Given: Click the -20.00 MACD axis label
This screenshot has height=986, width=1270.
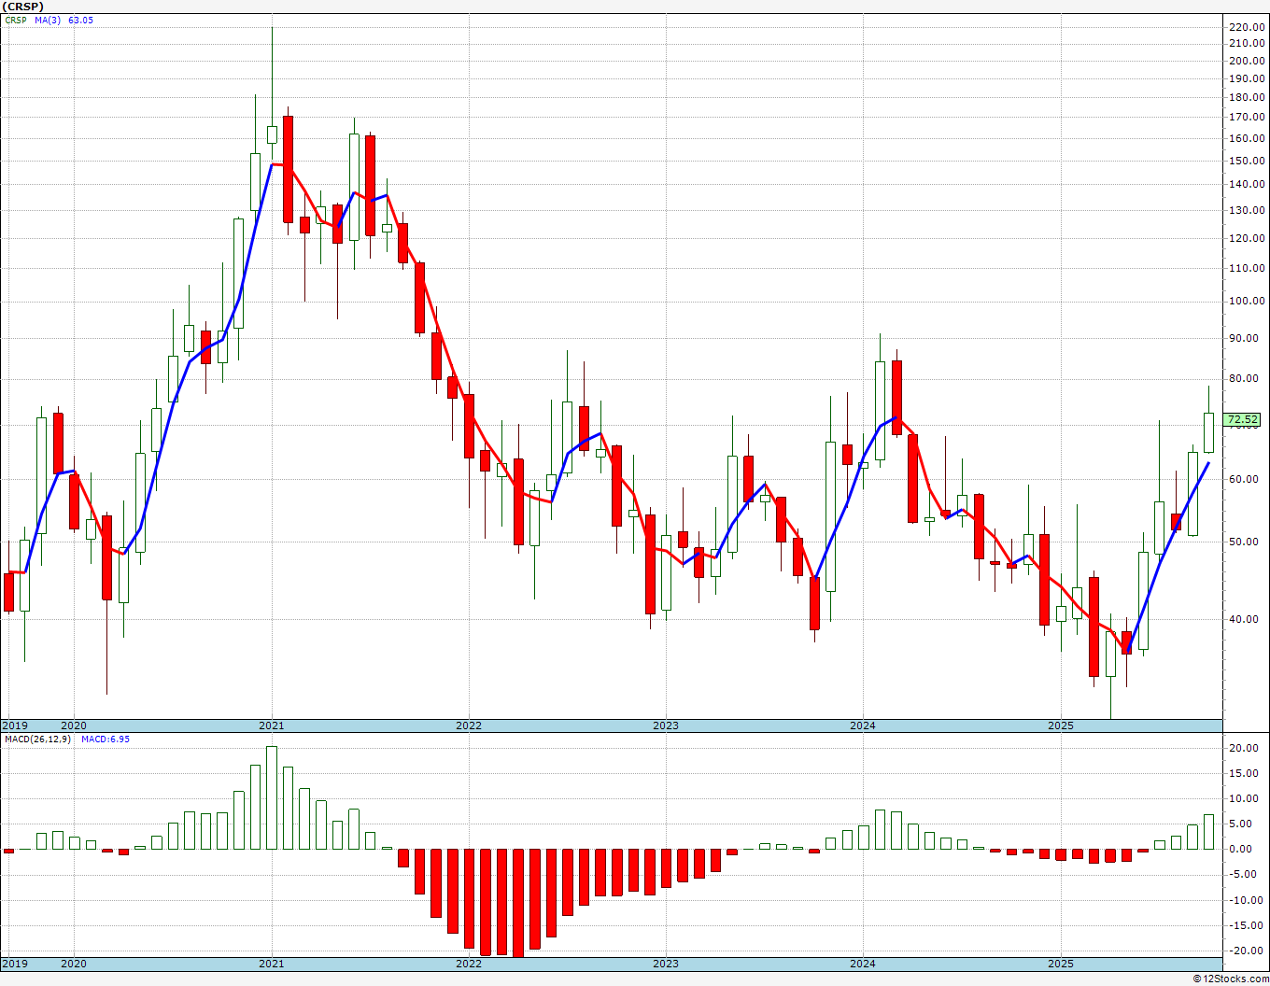Looking at the screenshot, I should pyautogui.click(x=1247, y=951).
